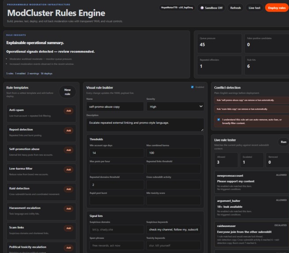Click the '5 enabled' summary stat
Image resolution: width=289 pixels, height=253 pixels.
point(20,73)
